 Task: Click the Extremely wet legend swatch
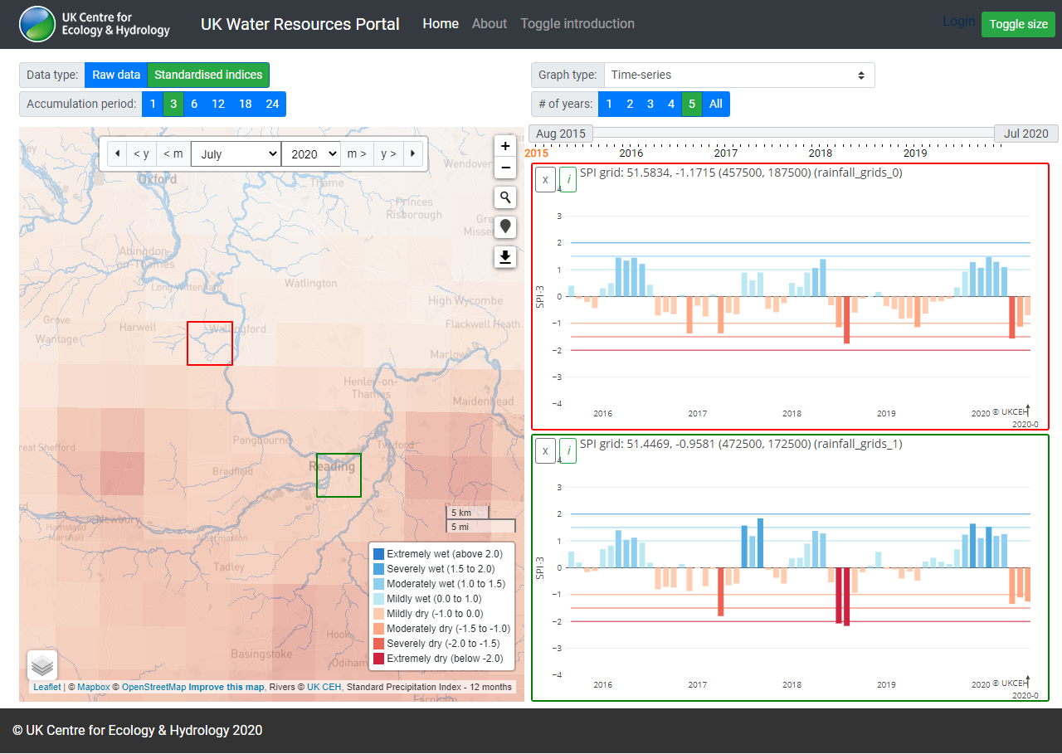(378, 554)
